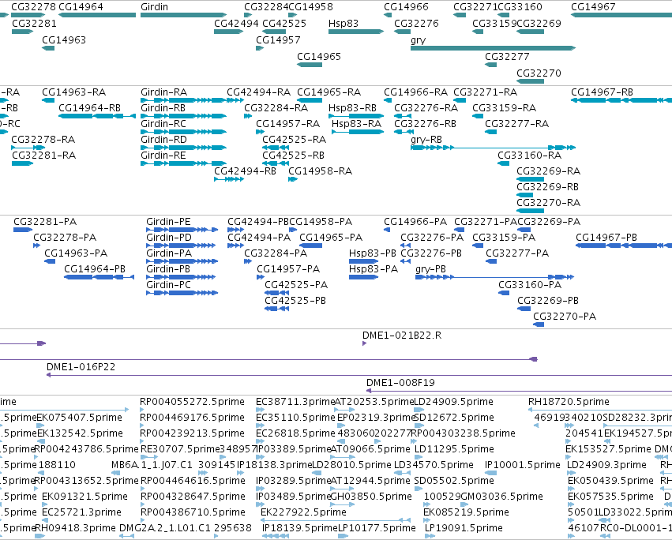Select the MB6A.1_1.J07.C1 label

[152, 465]
